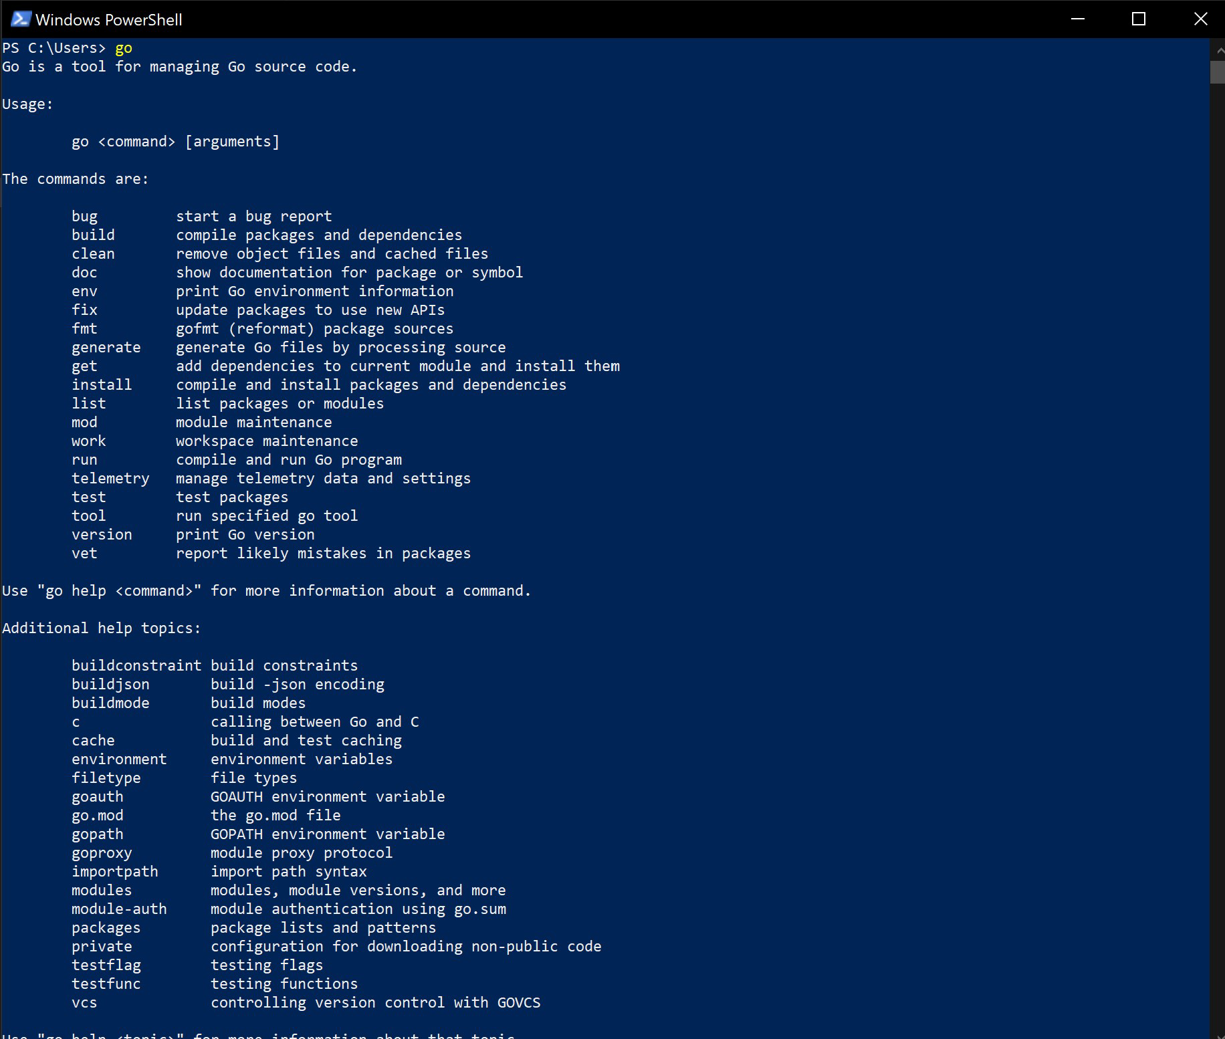Click the 'cache' help topic
Viewport: 1225px width, 1039px height.
click(x=93, y=741)
